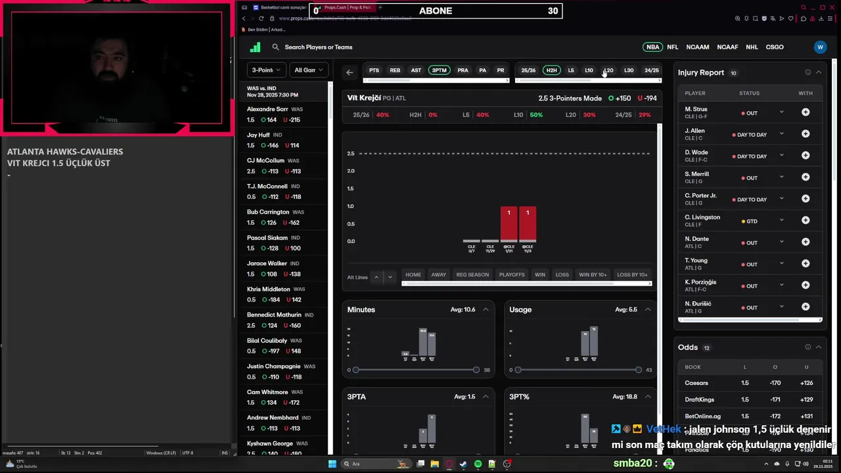Image resolution: width=841 pixels, height=473 pixels.
Task: Collapse the 3PT% chart card
Action: (648, 397)
